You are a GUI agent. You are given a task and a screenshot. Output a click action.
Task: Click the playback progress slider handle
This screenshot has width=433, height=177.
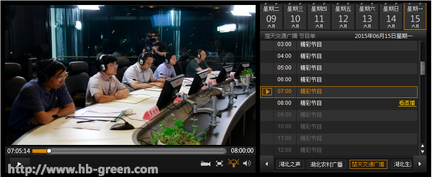click(x=49, y=151)
